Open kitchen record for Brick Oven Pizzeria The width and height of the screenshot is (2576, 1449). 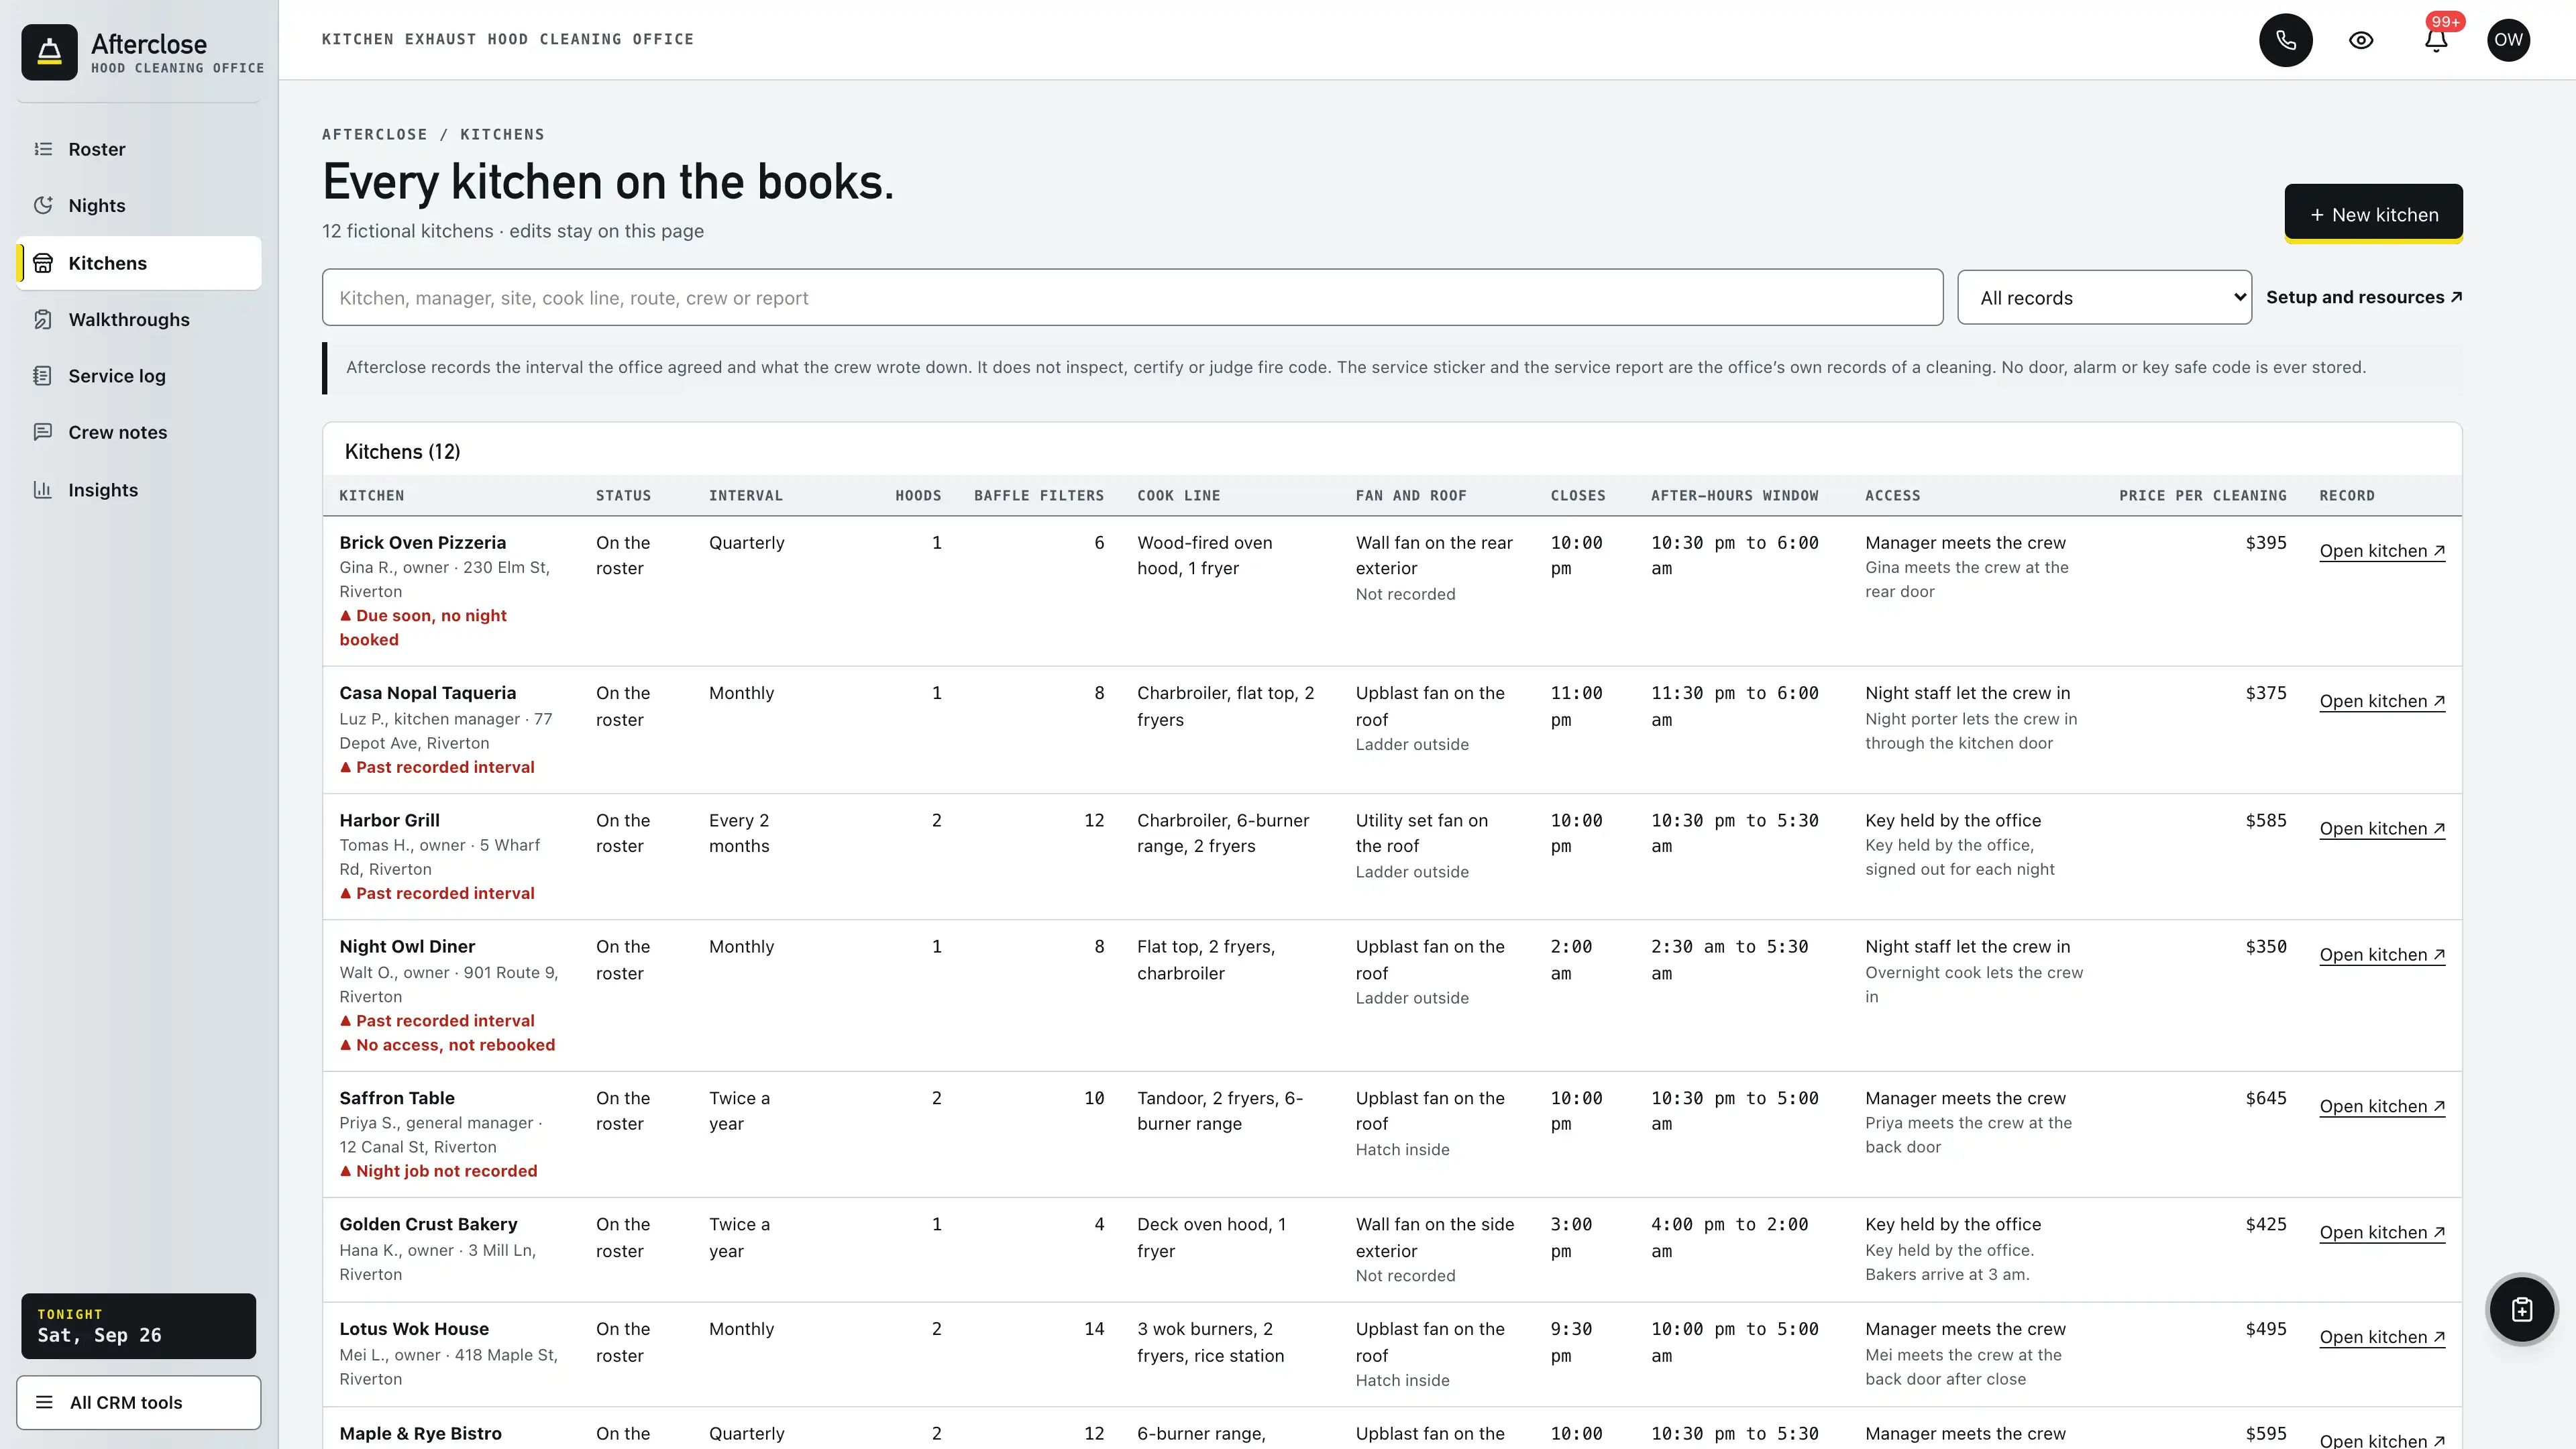(2382, 551)
